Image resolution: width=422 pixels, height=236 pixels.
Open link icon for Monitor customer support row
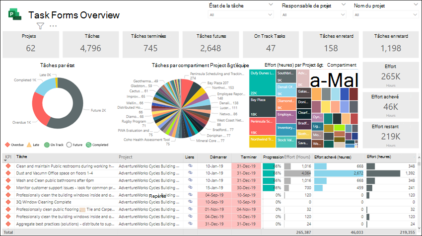[190, 187]
